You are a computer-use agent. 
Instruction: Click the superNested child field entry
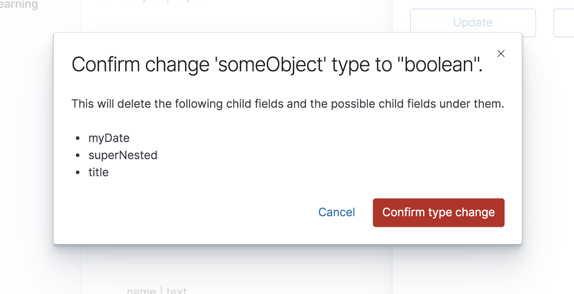click(x=123, y=155)
